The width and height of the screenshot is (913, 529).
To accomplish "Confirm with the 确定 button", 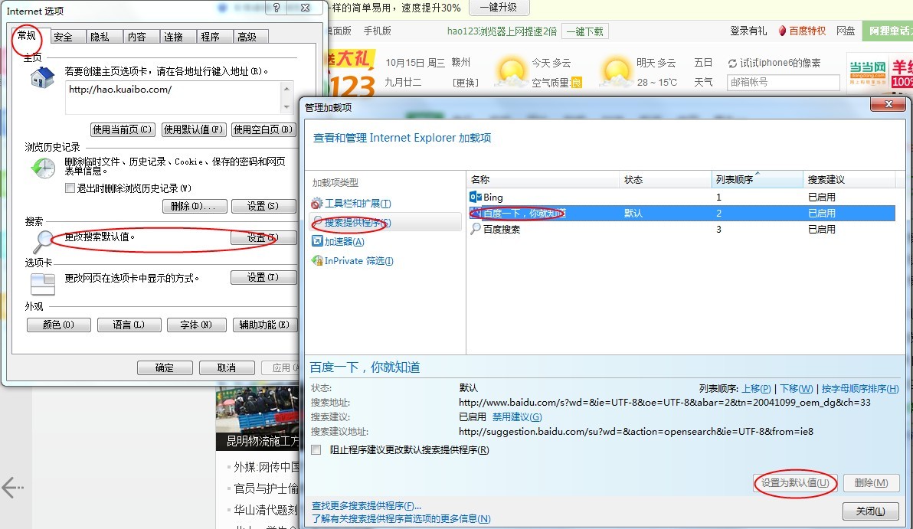I will click(x=165, y=367).
